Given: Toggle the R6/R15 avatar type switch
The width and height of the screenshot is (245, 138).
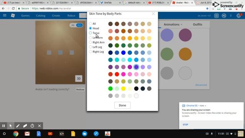Looking at the screenshot, I should pyautogui.click(x=76, y=25).
